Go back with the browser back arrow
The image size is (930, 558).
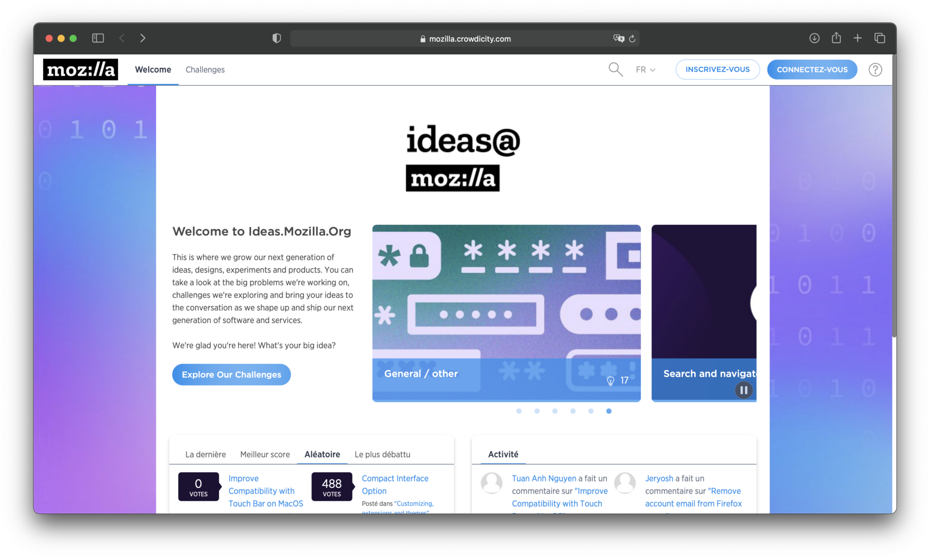(122, 38)
